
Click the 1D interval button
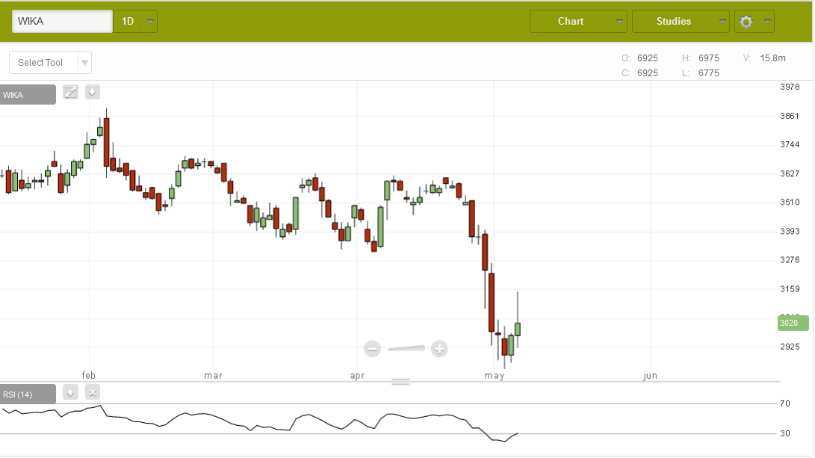pos(128,22)
